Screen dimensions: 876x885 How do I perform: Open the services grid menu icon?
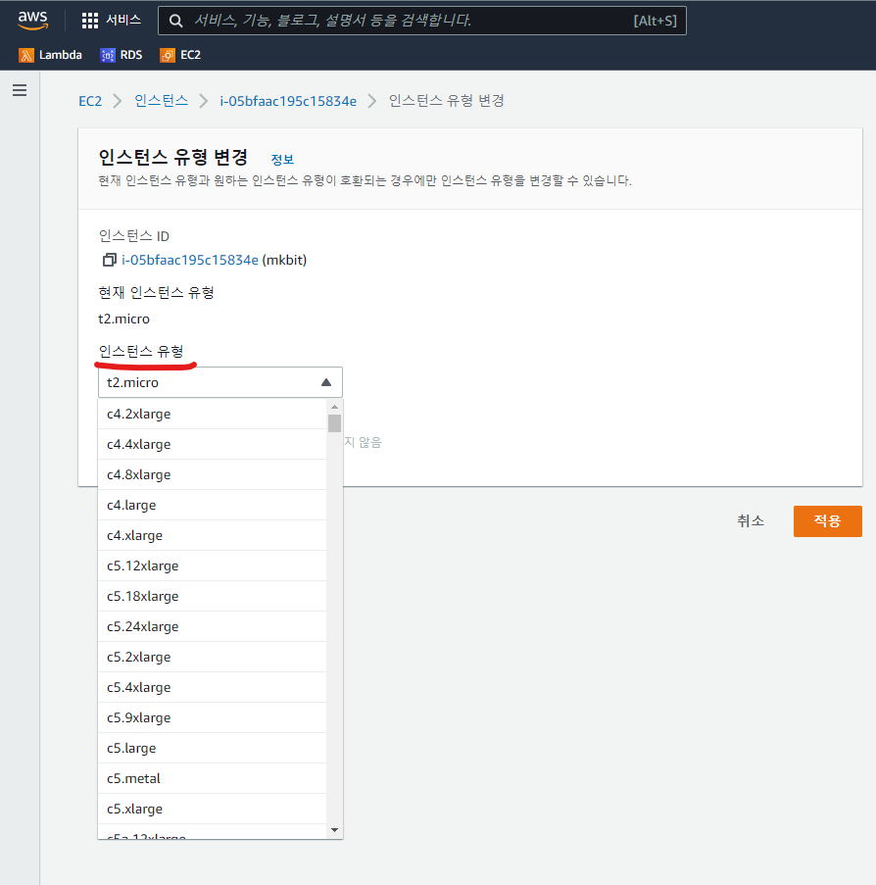(90, 21)
